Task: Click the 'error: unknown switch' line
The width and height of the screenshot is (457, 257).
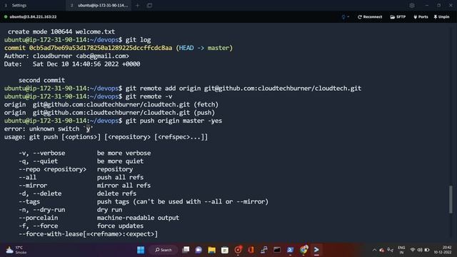Action: (x=49, y=128)
